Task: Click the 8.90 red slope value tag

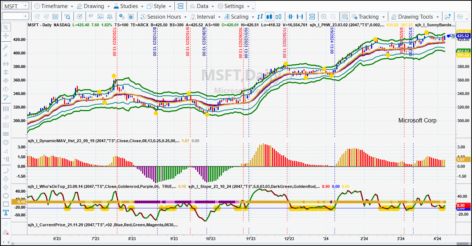Action: pos(463,206)
